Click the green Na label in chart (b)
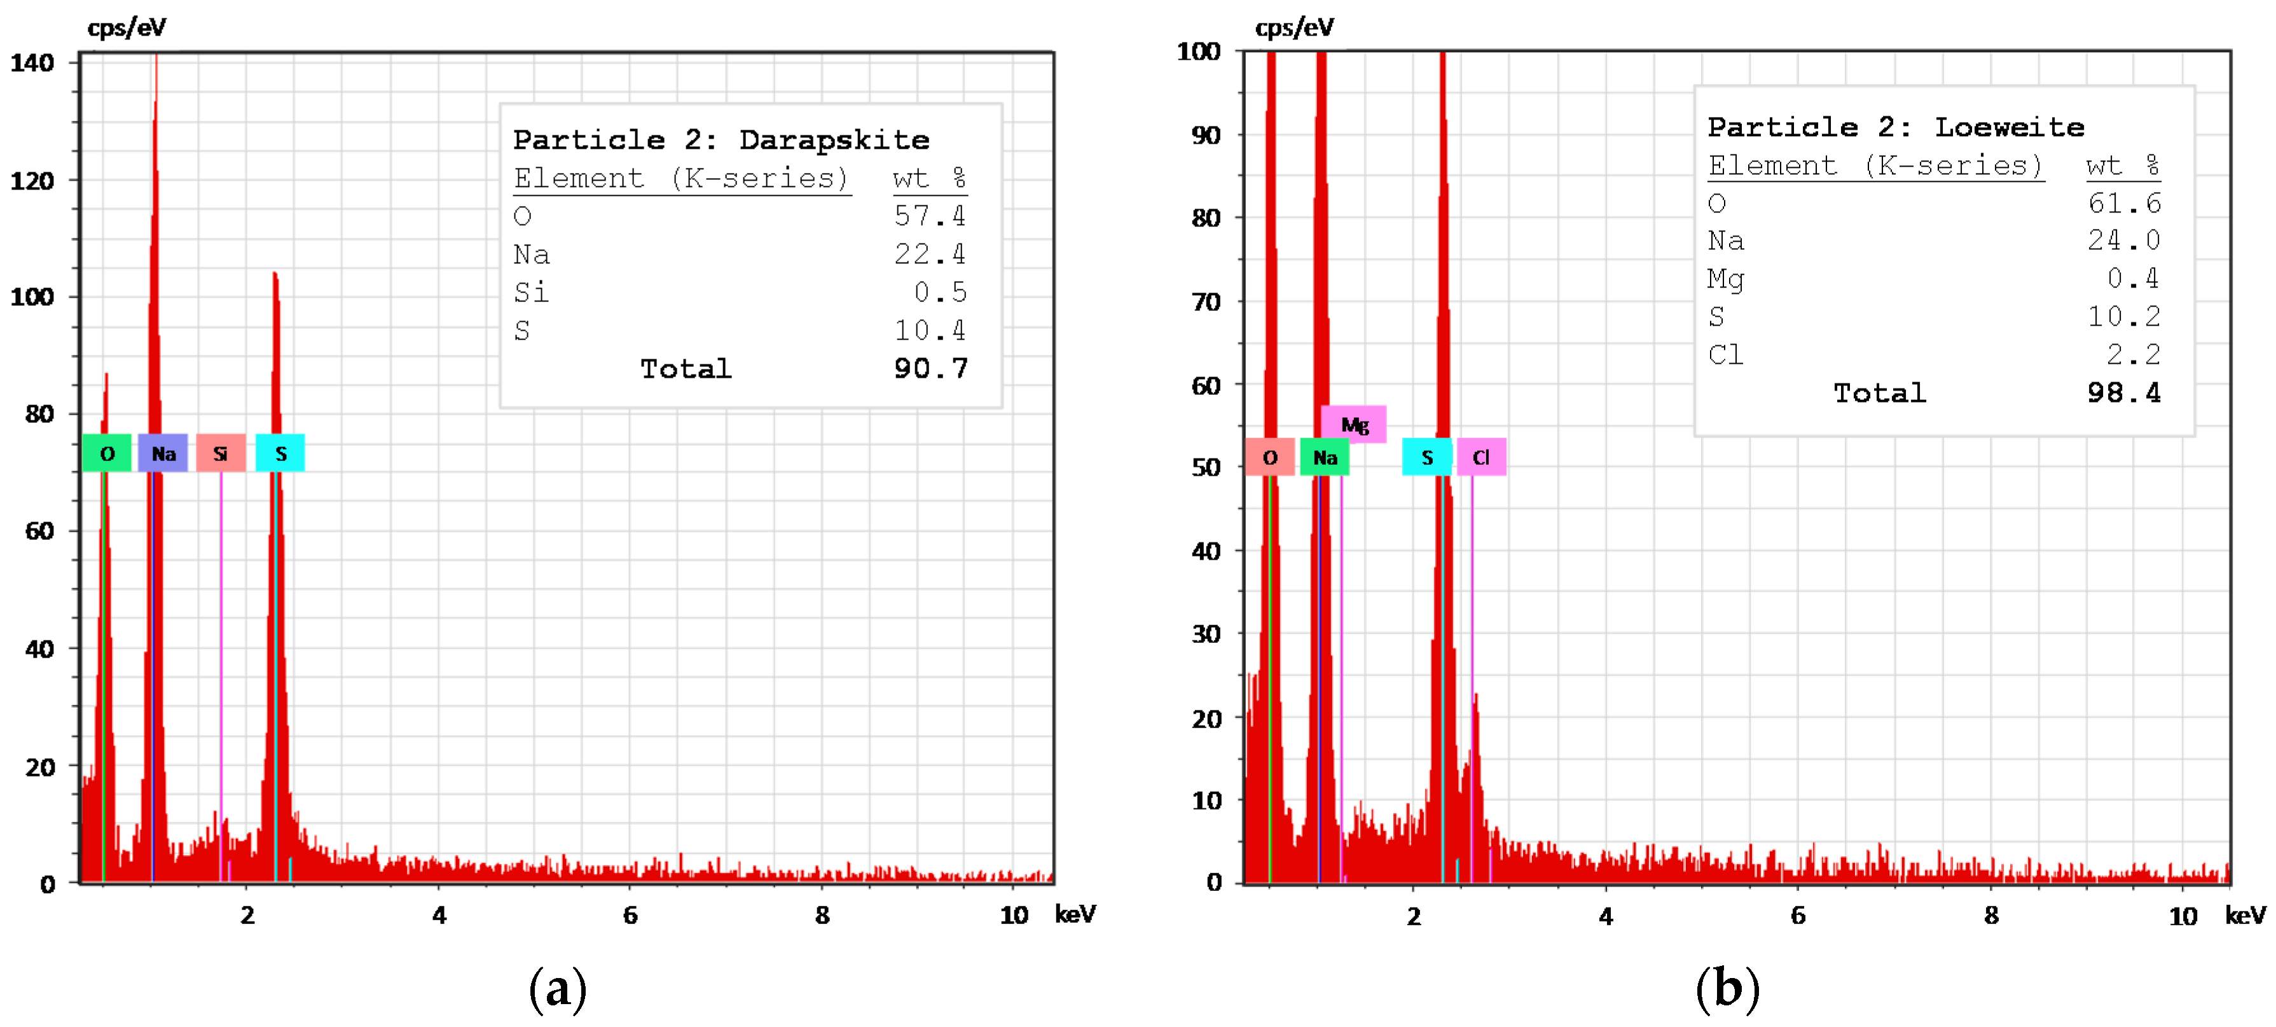The width and height of the screenshot is (2276, 1027). (x=1325, y=457)
